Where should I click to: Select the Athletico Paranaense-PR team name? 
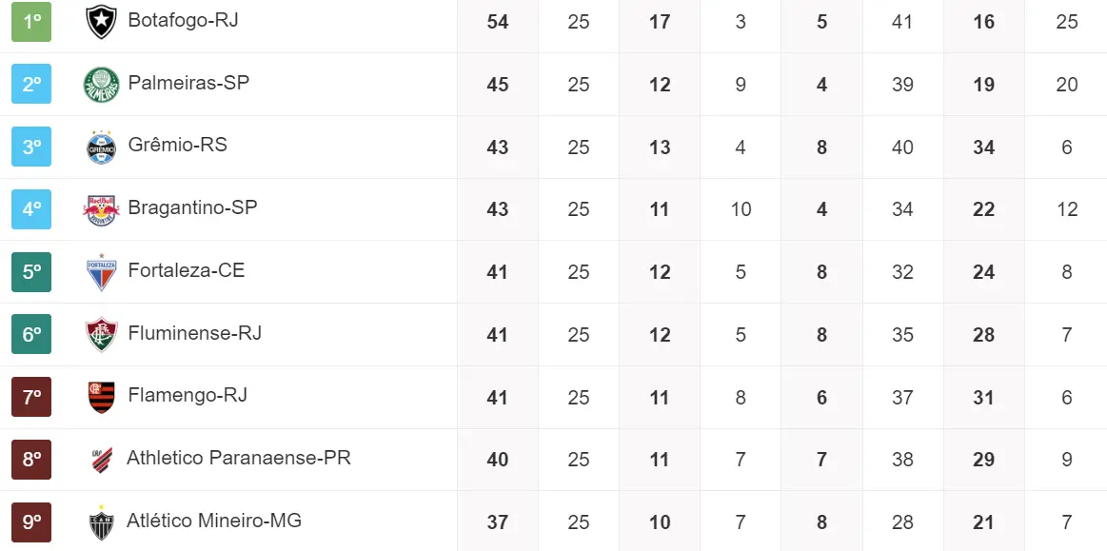coord(238,458)
